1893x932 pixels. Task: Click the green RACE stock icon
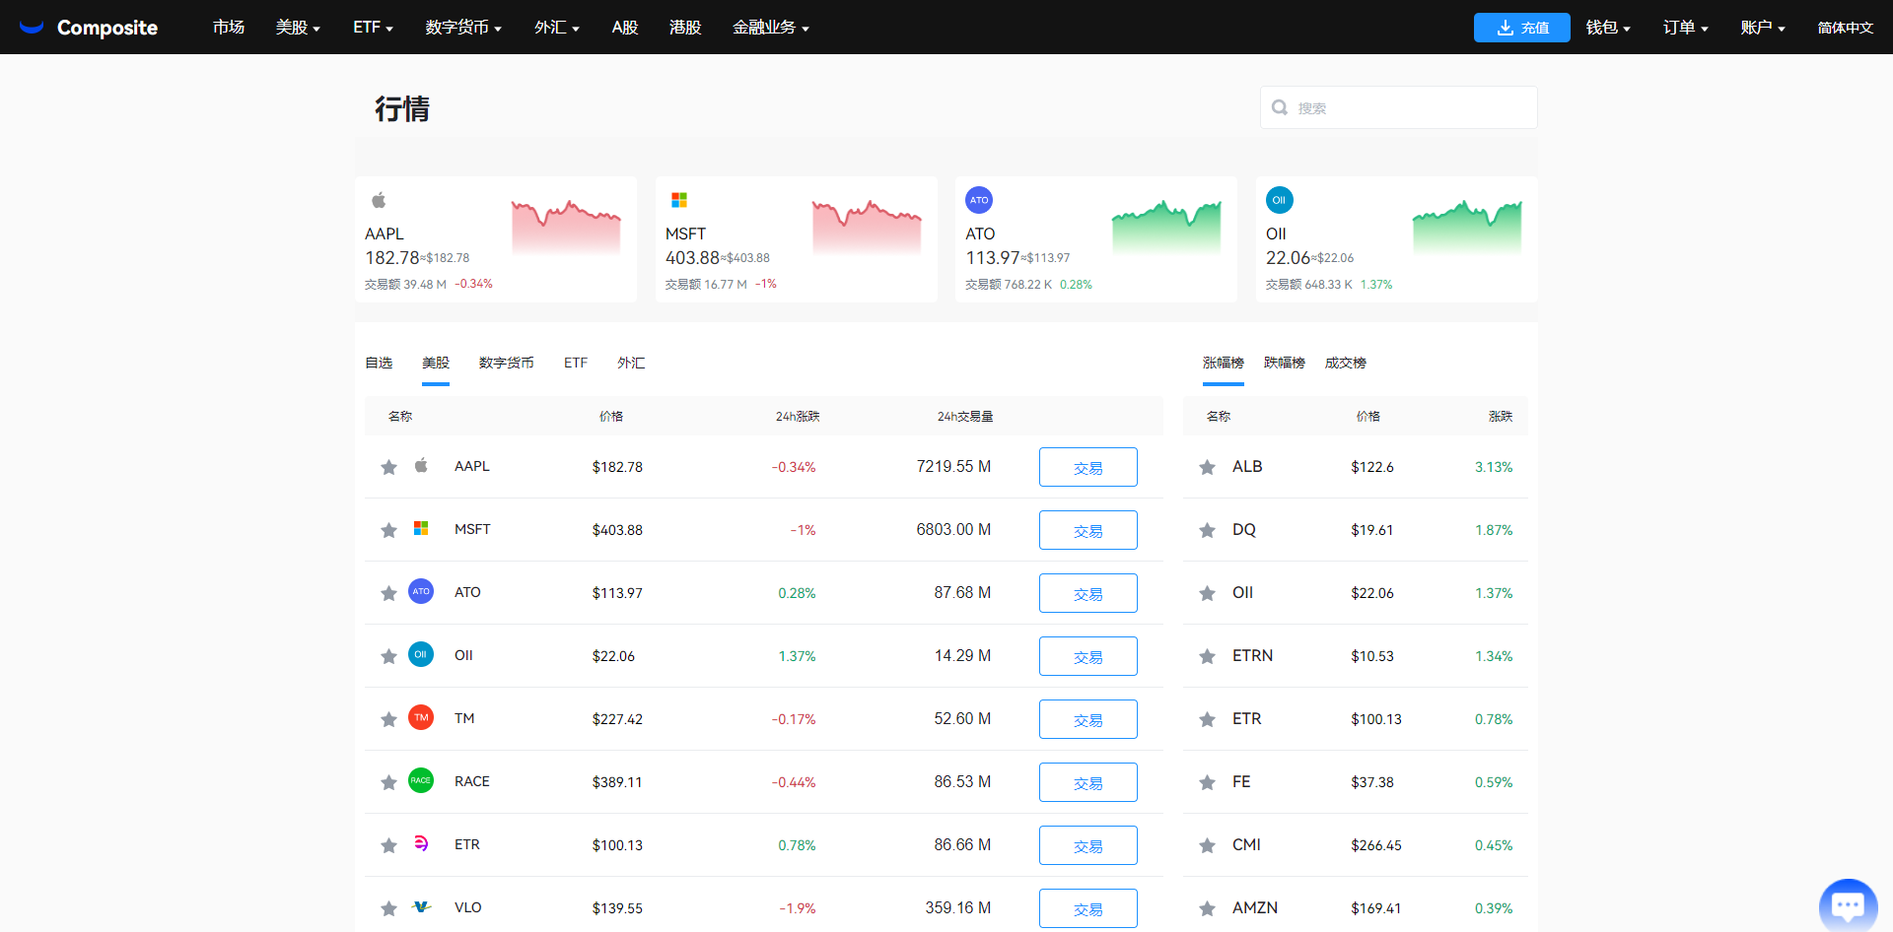421,781
